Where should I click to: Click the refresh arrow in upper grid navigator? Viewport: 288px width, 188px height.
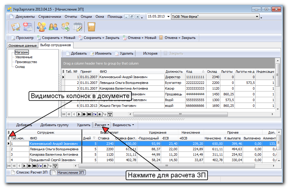click(95, 114)
